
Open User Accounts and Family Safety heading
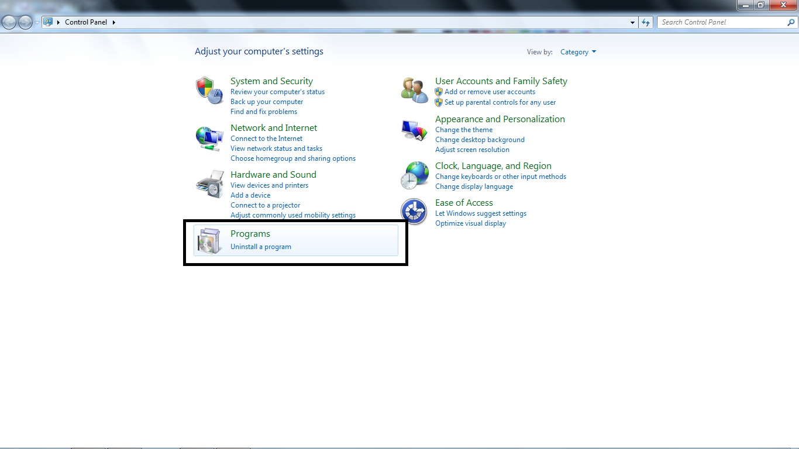tap(501, 81)
